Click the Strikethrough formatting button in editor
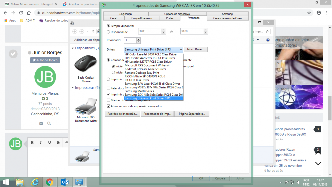 pos(58,143)
